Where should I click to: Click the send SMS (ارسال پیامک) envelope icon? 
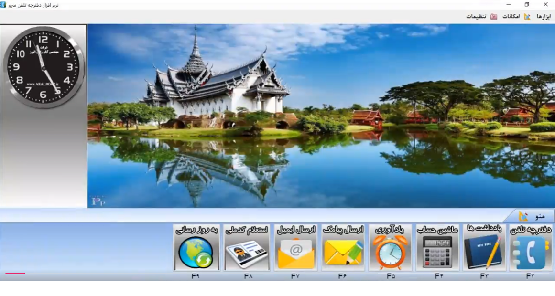pyautogui.click(x=343, y=252)
